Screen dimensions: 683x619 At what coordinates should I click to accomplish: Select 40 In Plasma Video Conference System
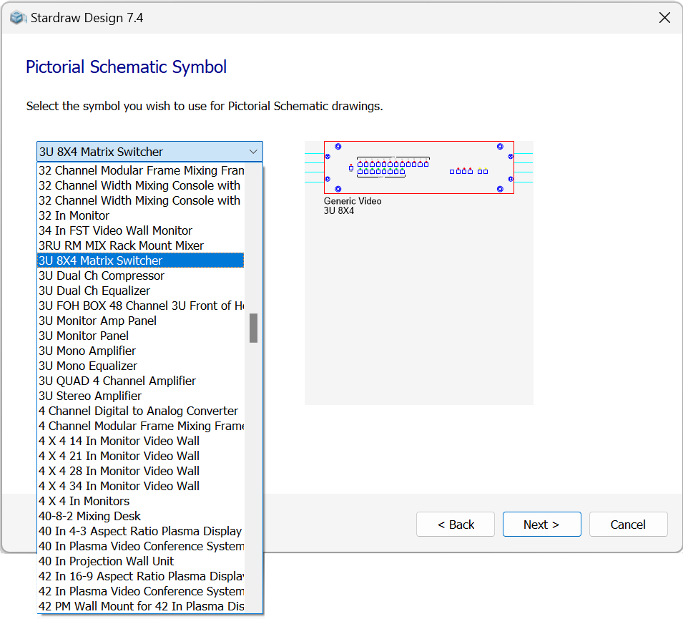[x=141, y=547]
